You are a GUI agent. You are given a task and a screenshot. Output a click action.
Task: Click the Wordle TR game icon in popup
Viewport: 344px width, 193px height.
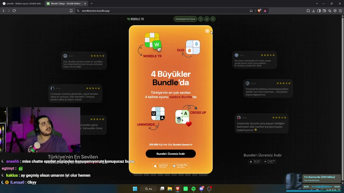pyautogui.click(x=153, y=41)
